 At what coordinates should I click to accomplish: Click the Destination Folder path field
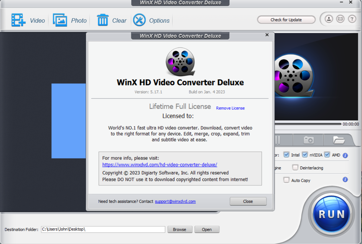(x=103, y=229)
